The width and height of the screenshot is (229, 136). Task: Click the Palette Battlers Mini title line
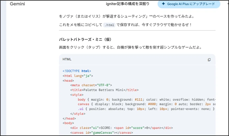click(104, 90)
